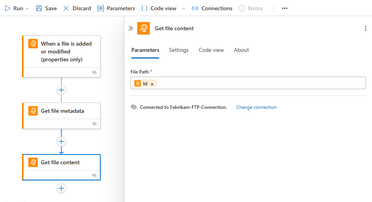Expand the dropdown next to Code view
The height and width of the screenshot is (202, 372).
[x=183, y=9]
